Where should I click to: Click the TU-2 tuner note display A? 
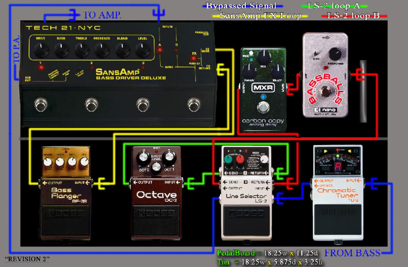click(x=338, y=166)
